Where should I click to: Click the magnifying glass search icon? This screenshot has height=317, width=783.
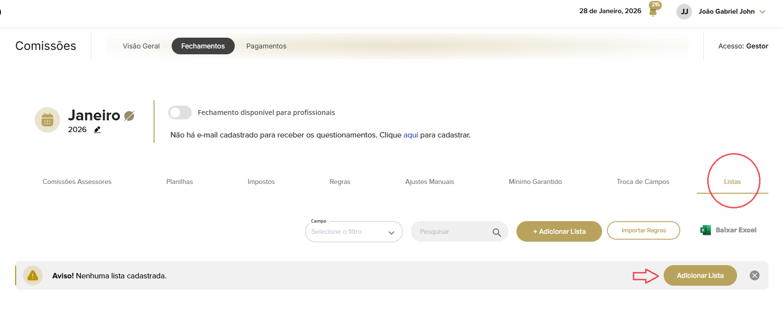click(x=497, y=232)
